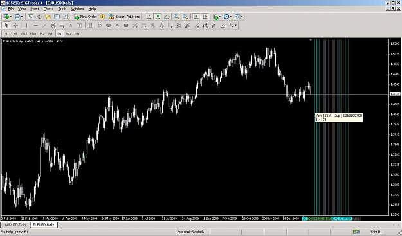Viewport: 402px width, 236px height.
Task: Switch chart to bar chart mode
Action: pyautogui.click(x=149, y=17)
